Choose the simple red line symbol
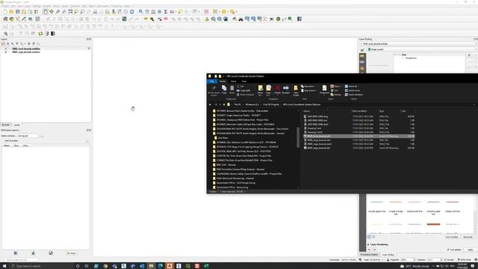Screen dimensions: 478x269 click(x=453, y=206)
